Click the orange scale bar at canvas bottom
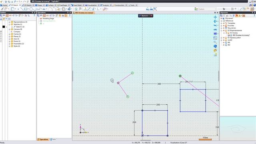The height and width of the screenshot is (144, 256). [205, 140]
